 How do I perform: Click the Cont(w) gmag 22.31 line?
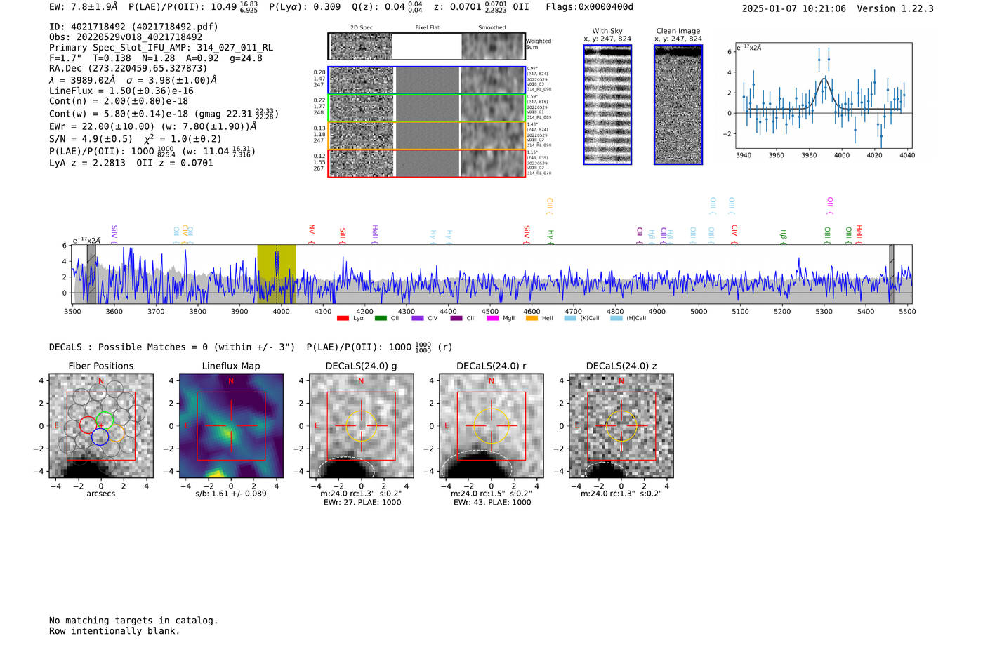[164, 114]
